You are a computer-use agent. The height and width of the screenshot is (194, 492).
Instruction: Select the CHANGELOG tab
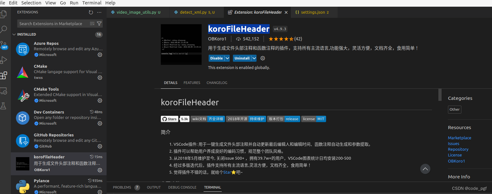click(217, 83)
